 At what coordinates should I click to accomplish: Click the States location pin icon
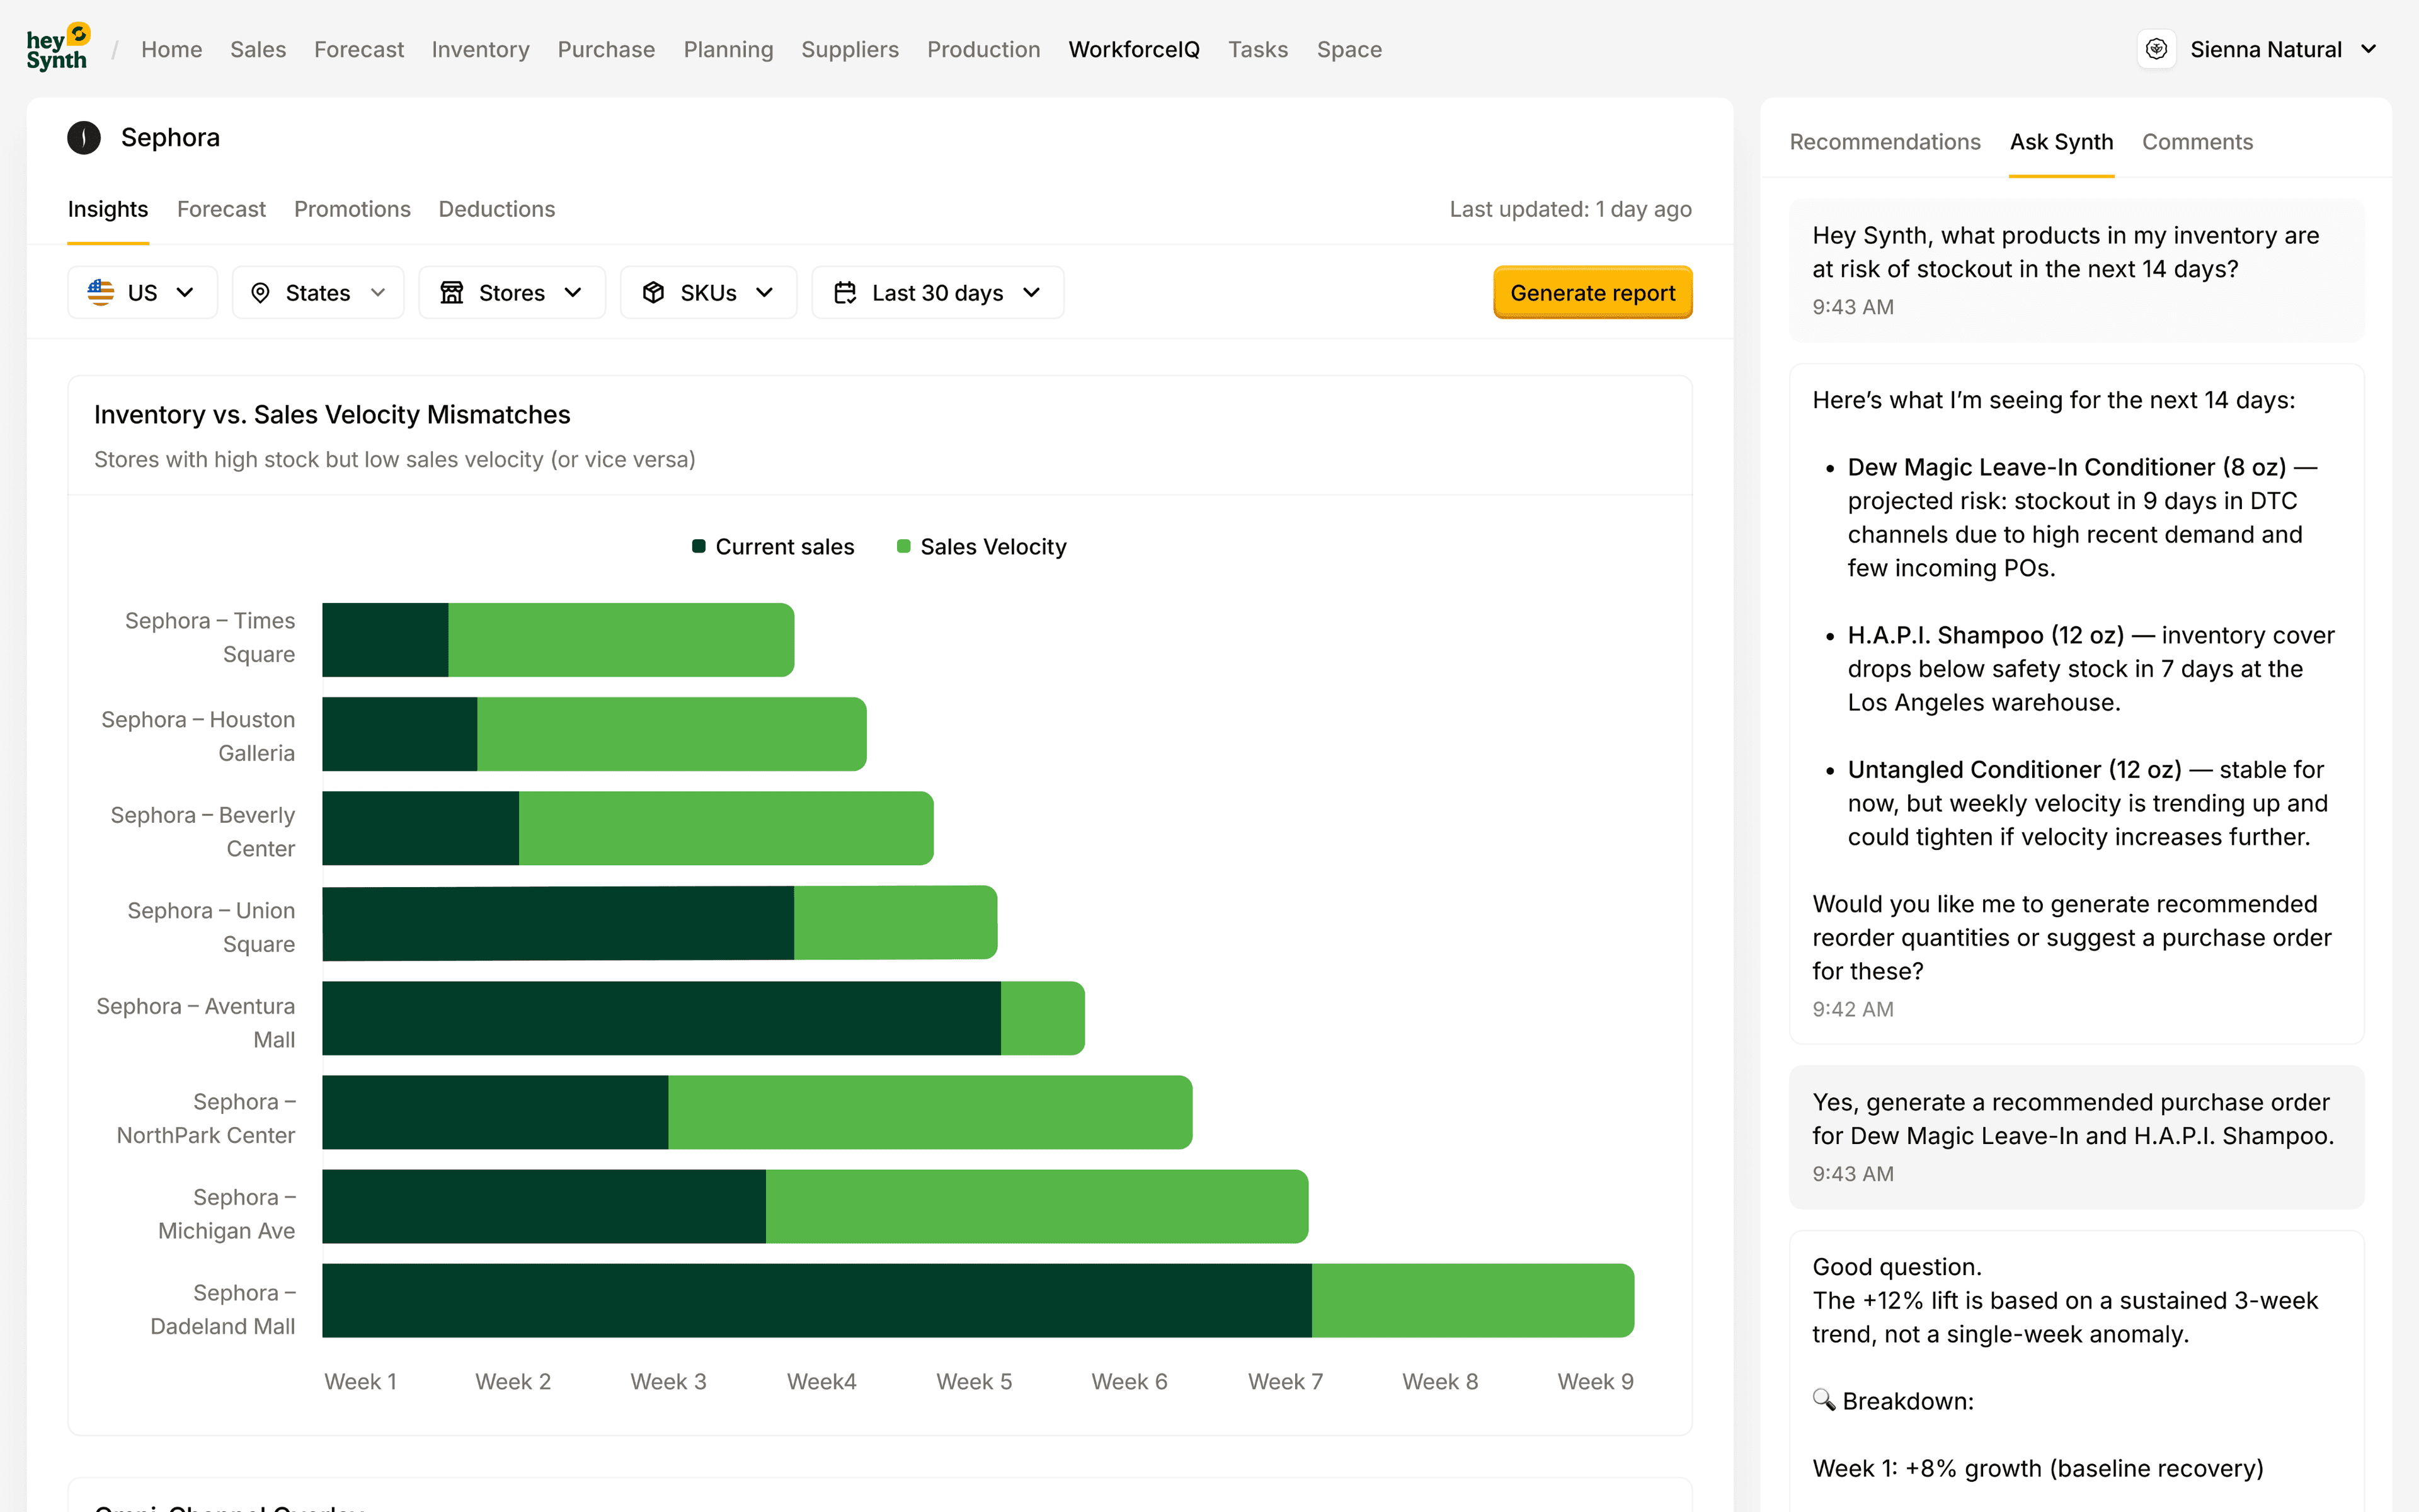(260, 292)
